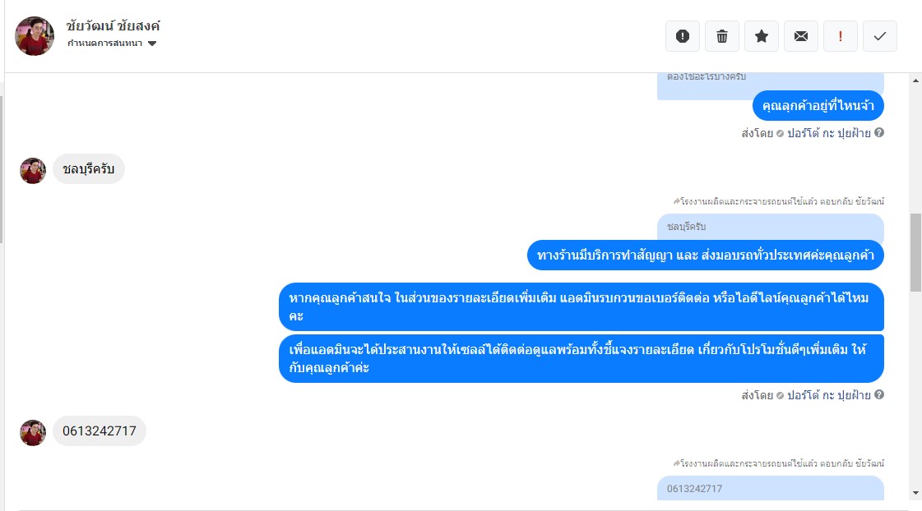922x511 pixels.
Task: Delete conversation using trash icon
Action: [x=721, y=36]
